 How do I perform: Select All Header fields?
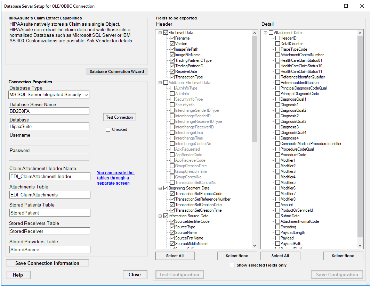pos(175,255)
